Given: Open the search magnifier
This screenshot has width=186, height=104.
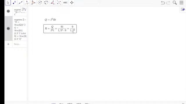Looking at the screenshot, I should pyautogui.click(x=175, y=3).
